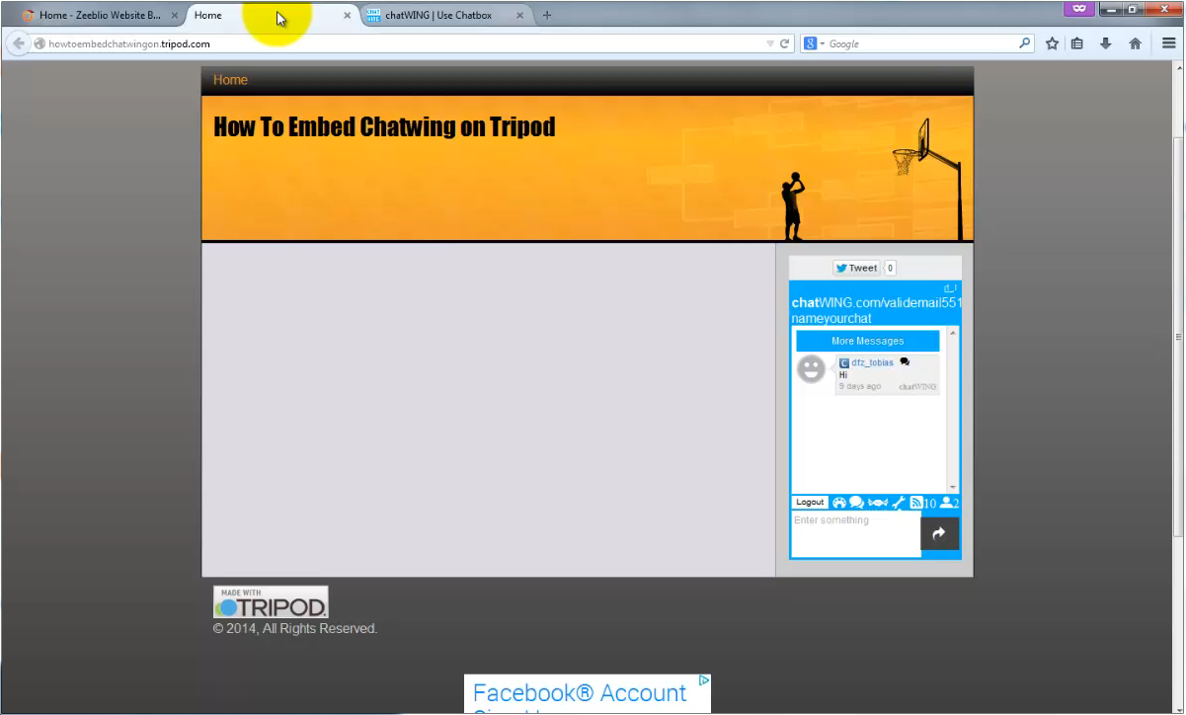Screen dimensions: 1186x715
Task: Click the reply bubbles icon beside dfz_tobias
Action: [905, 362]
